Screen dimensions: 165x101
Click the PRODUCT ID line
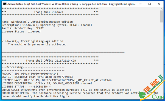click(30, 73)
